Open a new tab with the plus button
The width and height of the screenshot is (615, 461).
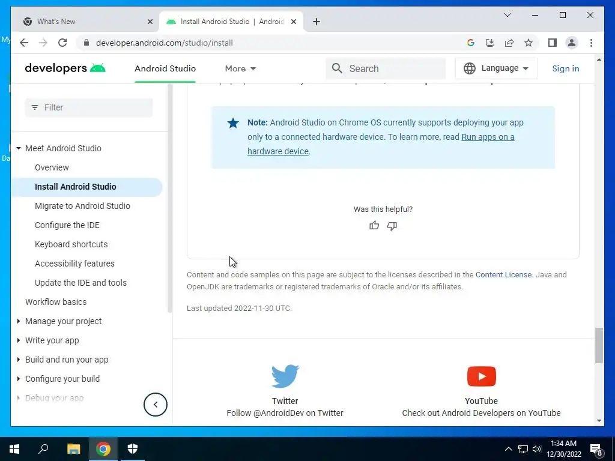coord(316,22)
